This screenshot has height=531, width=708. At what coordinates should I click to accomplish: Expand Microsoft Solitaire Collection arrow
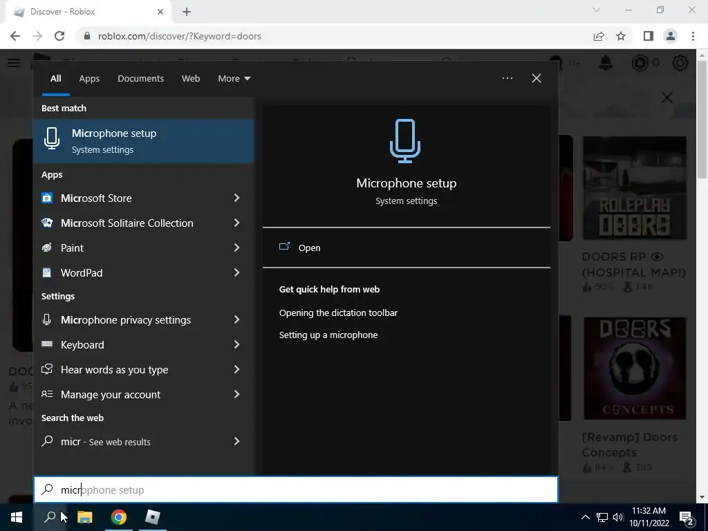236,223
